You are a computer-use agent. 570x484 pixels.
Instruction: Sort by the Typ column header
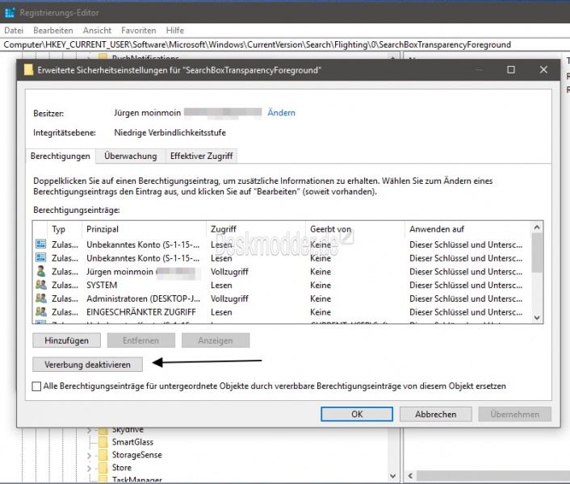tap(64, 229)
